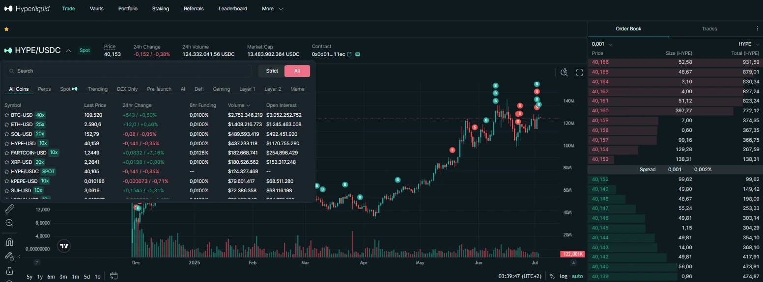Toggle lock all drawings padlock
The image size is (763, 282).
(9, 271)
